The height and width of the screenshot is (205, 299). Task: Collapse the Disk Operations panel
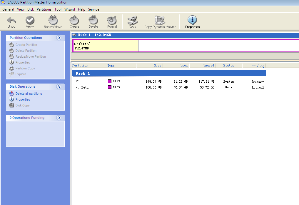pyautogui.click(x=59, y=86)
